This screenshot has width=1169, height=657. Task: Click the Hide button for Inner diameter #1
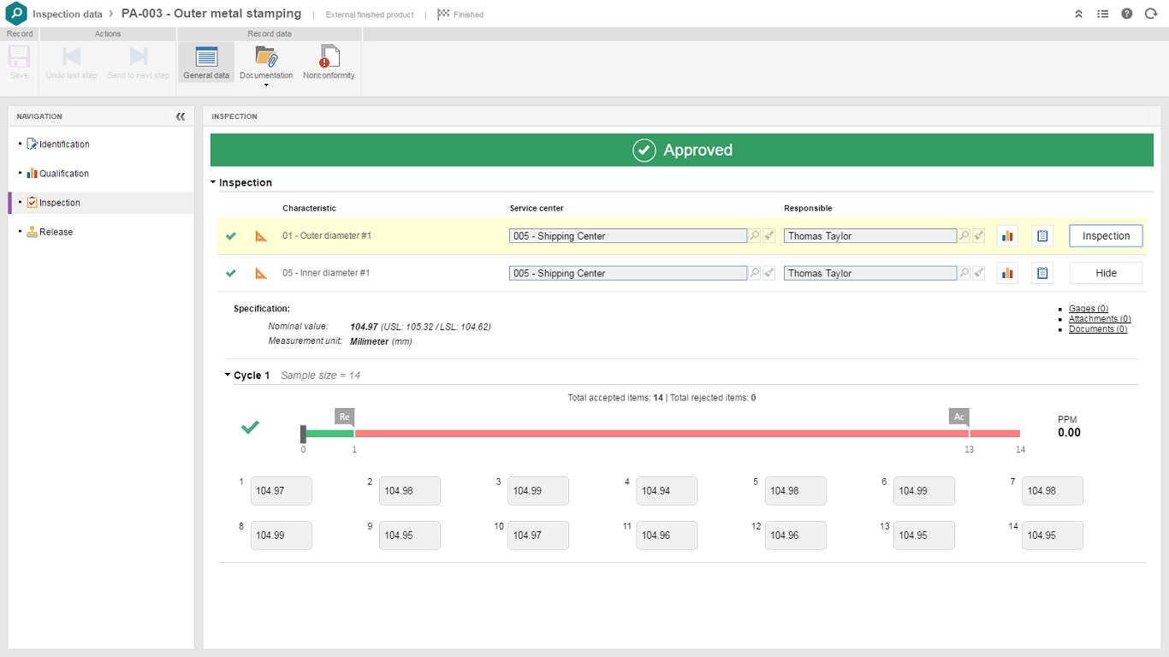[1106, 272]
